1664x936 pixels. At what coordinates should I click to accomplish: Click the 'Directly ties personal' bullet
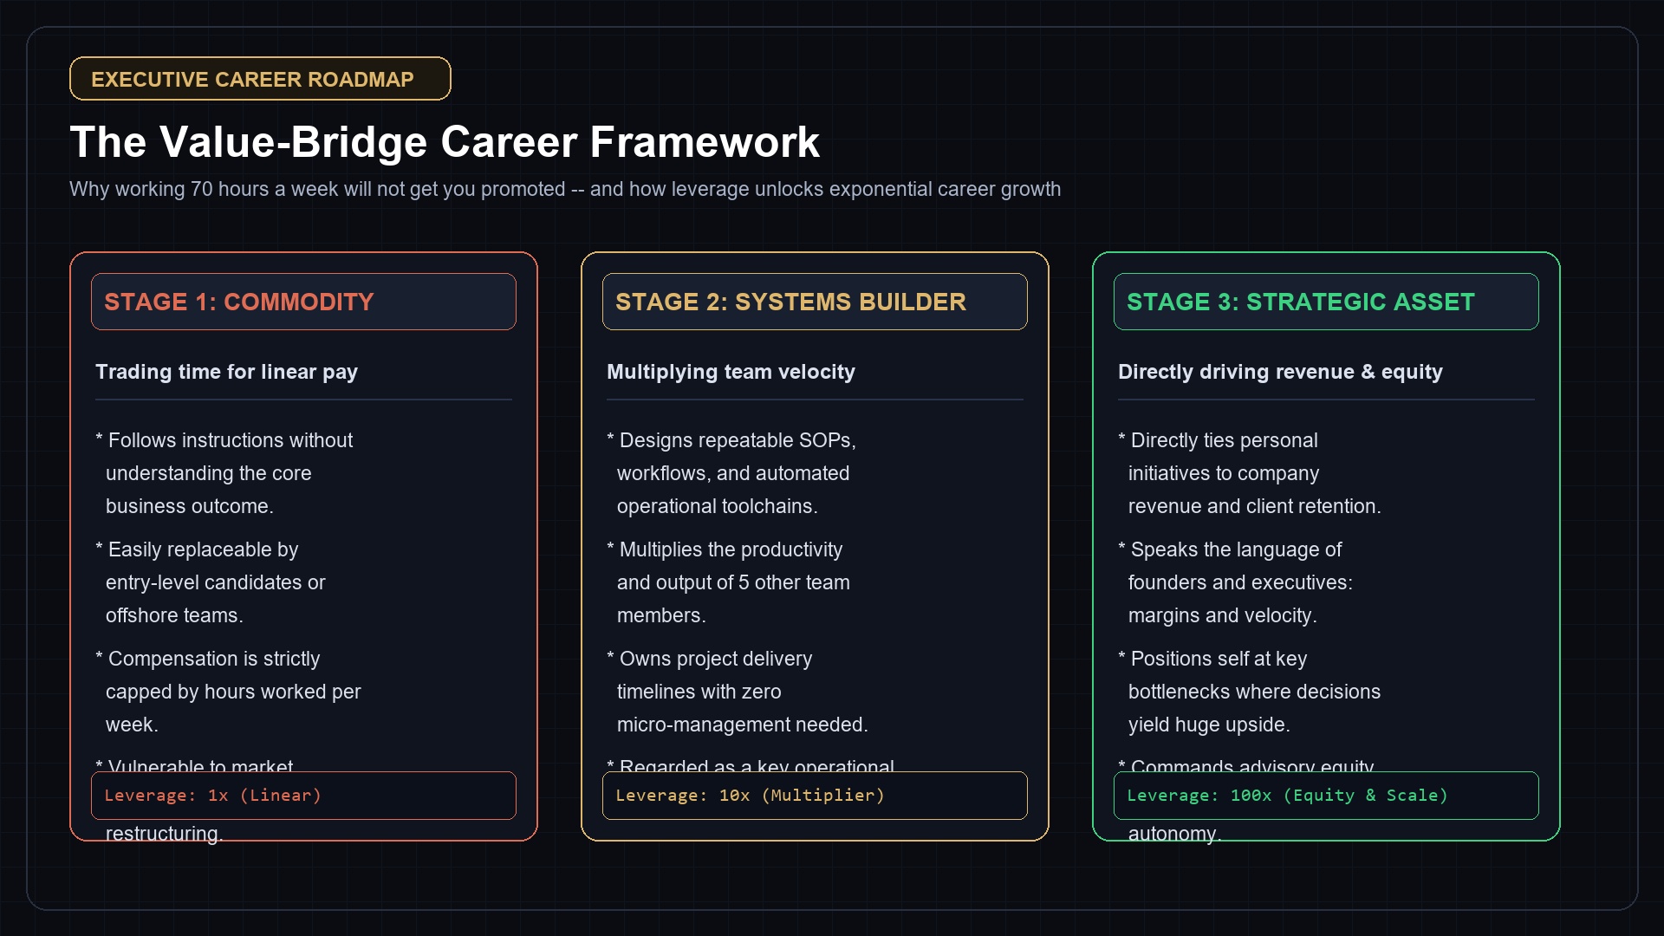(1250, 473)
